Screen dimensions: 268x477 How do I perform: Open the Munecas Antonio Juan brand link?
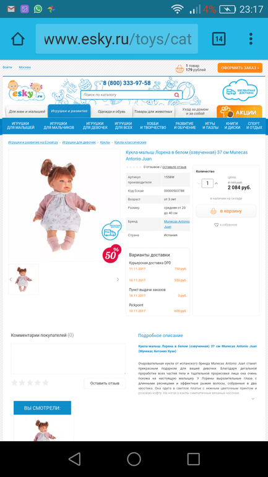pyautogui.click(x=176, y=224)
